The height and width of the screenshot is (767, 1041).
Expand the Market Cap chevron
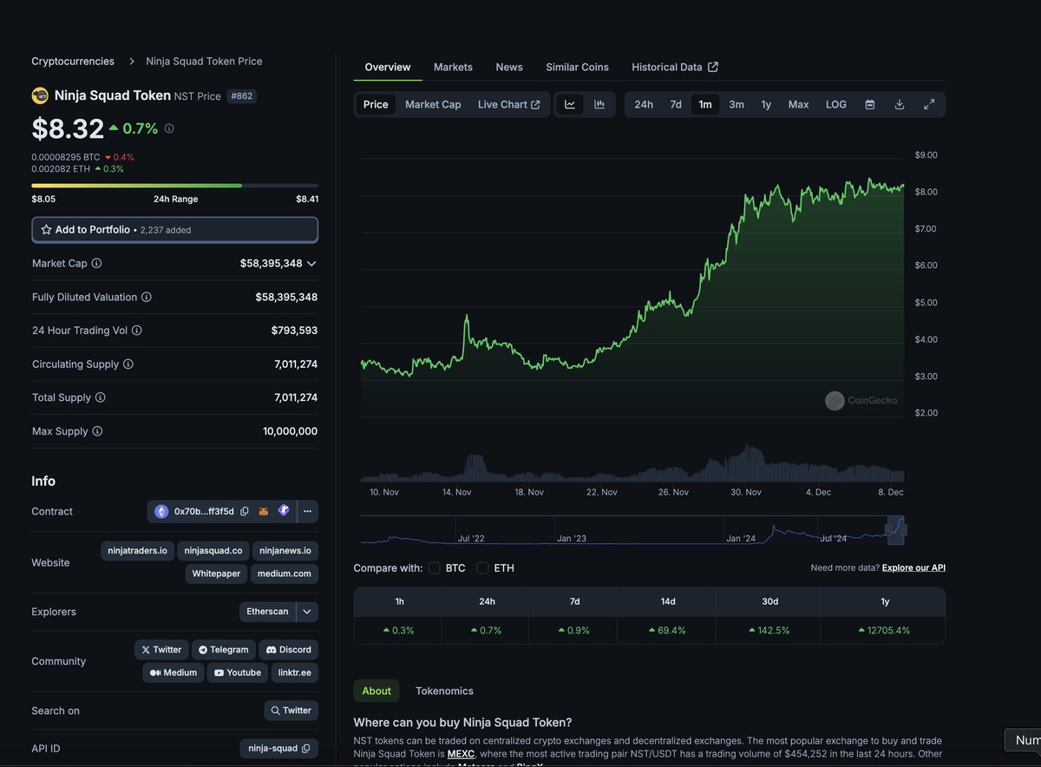pos(311,263)
